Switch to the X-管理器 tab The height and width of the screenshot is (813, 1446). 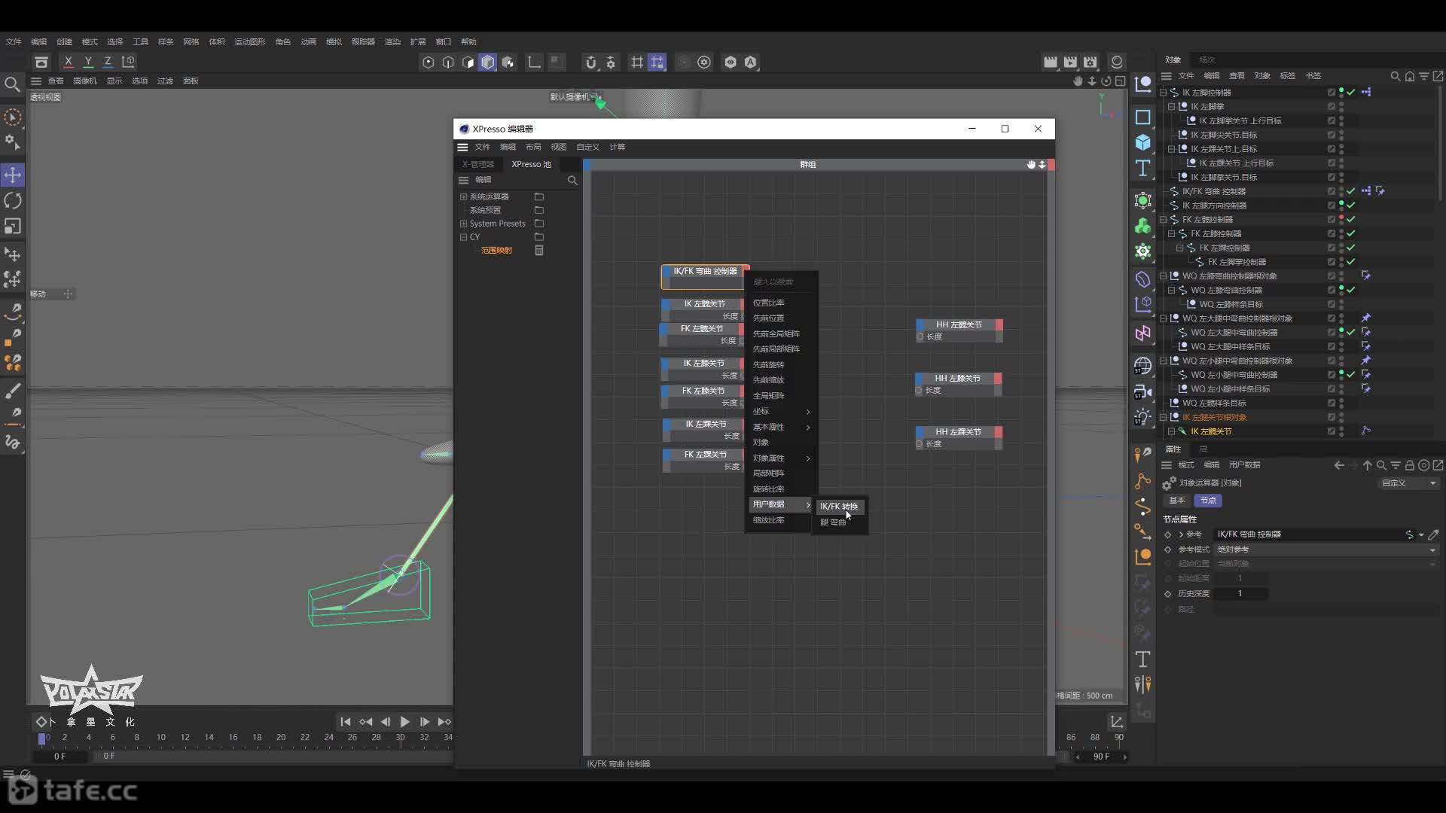(x=478, y=164)
